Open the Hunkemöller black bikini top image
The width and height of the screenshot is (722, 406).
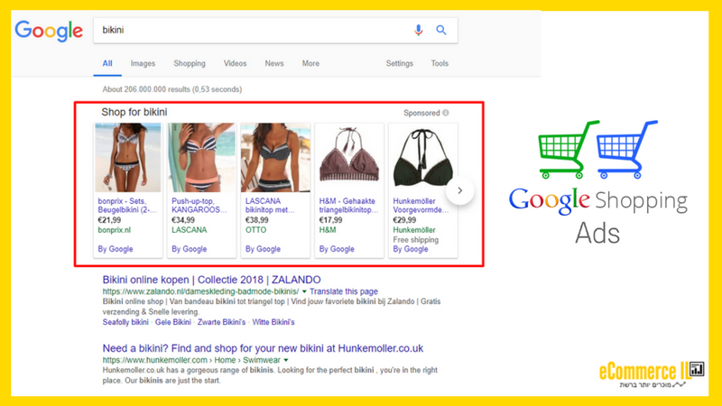click(422, 157)
